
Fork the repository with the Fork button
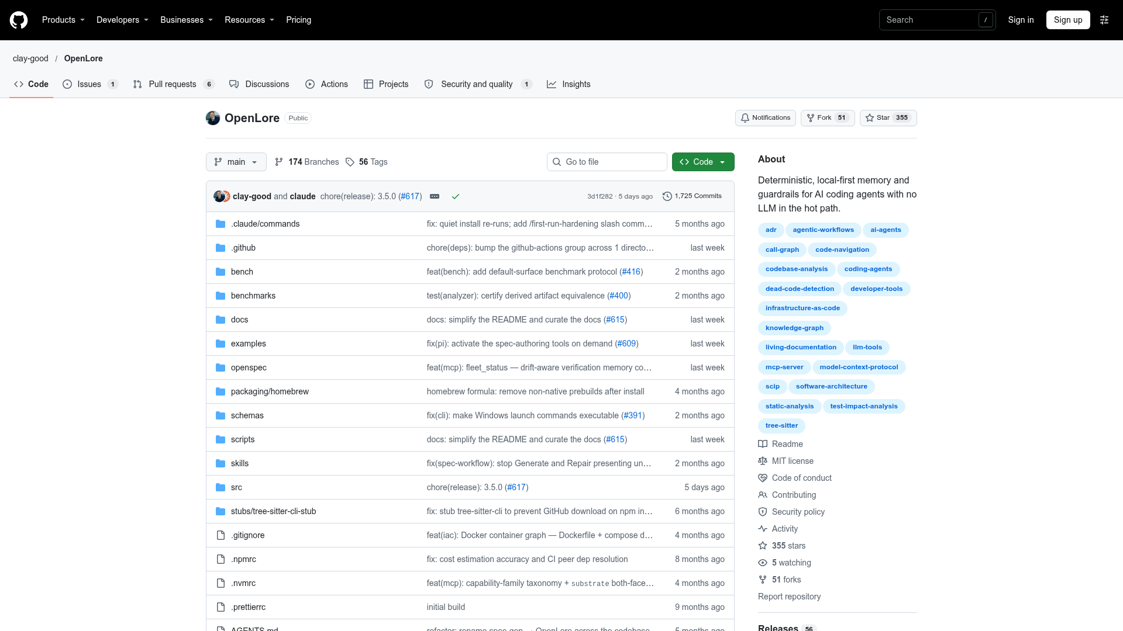(828, 118)
